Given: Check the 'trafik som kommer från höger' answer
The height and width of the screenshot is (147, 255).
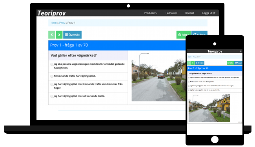Looking at the screenshot, I should coord(52,84).
